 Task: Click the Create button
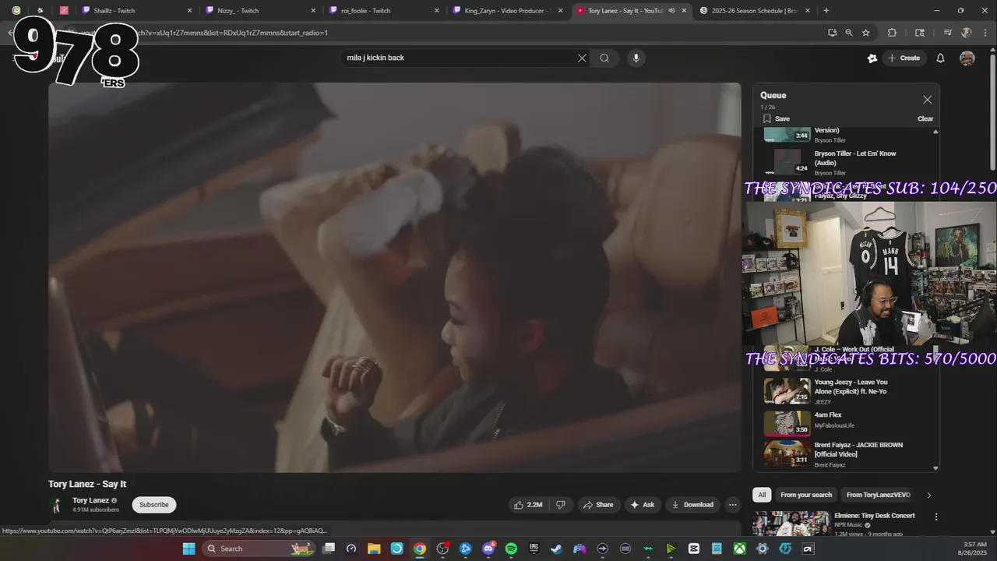(x=904, y=58)
